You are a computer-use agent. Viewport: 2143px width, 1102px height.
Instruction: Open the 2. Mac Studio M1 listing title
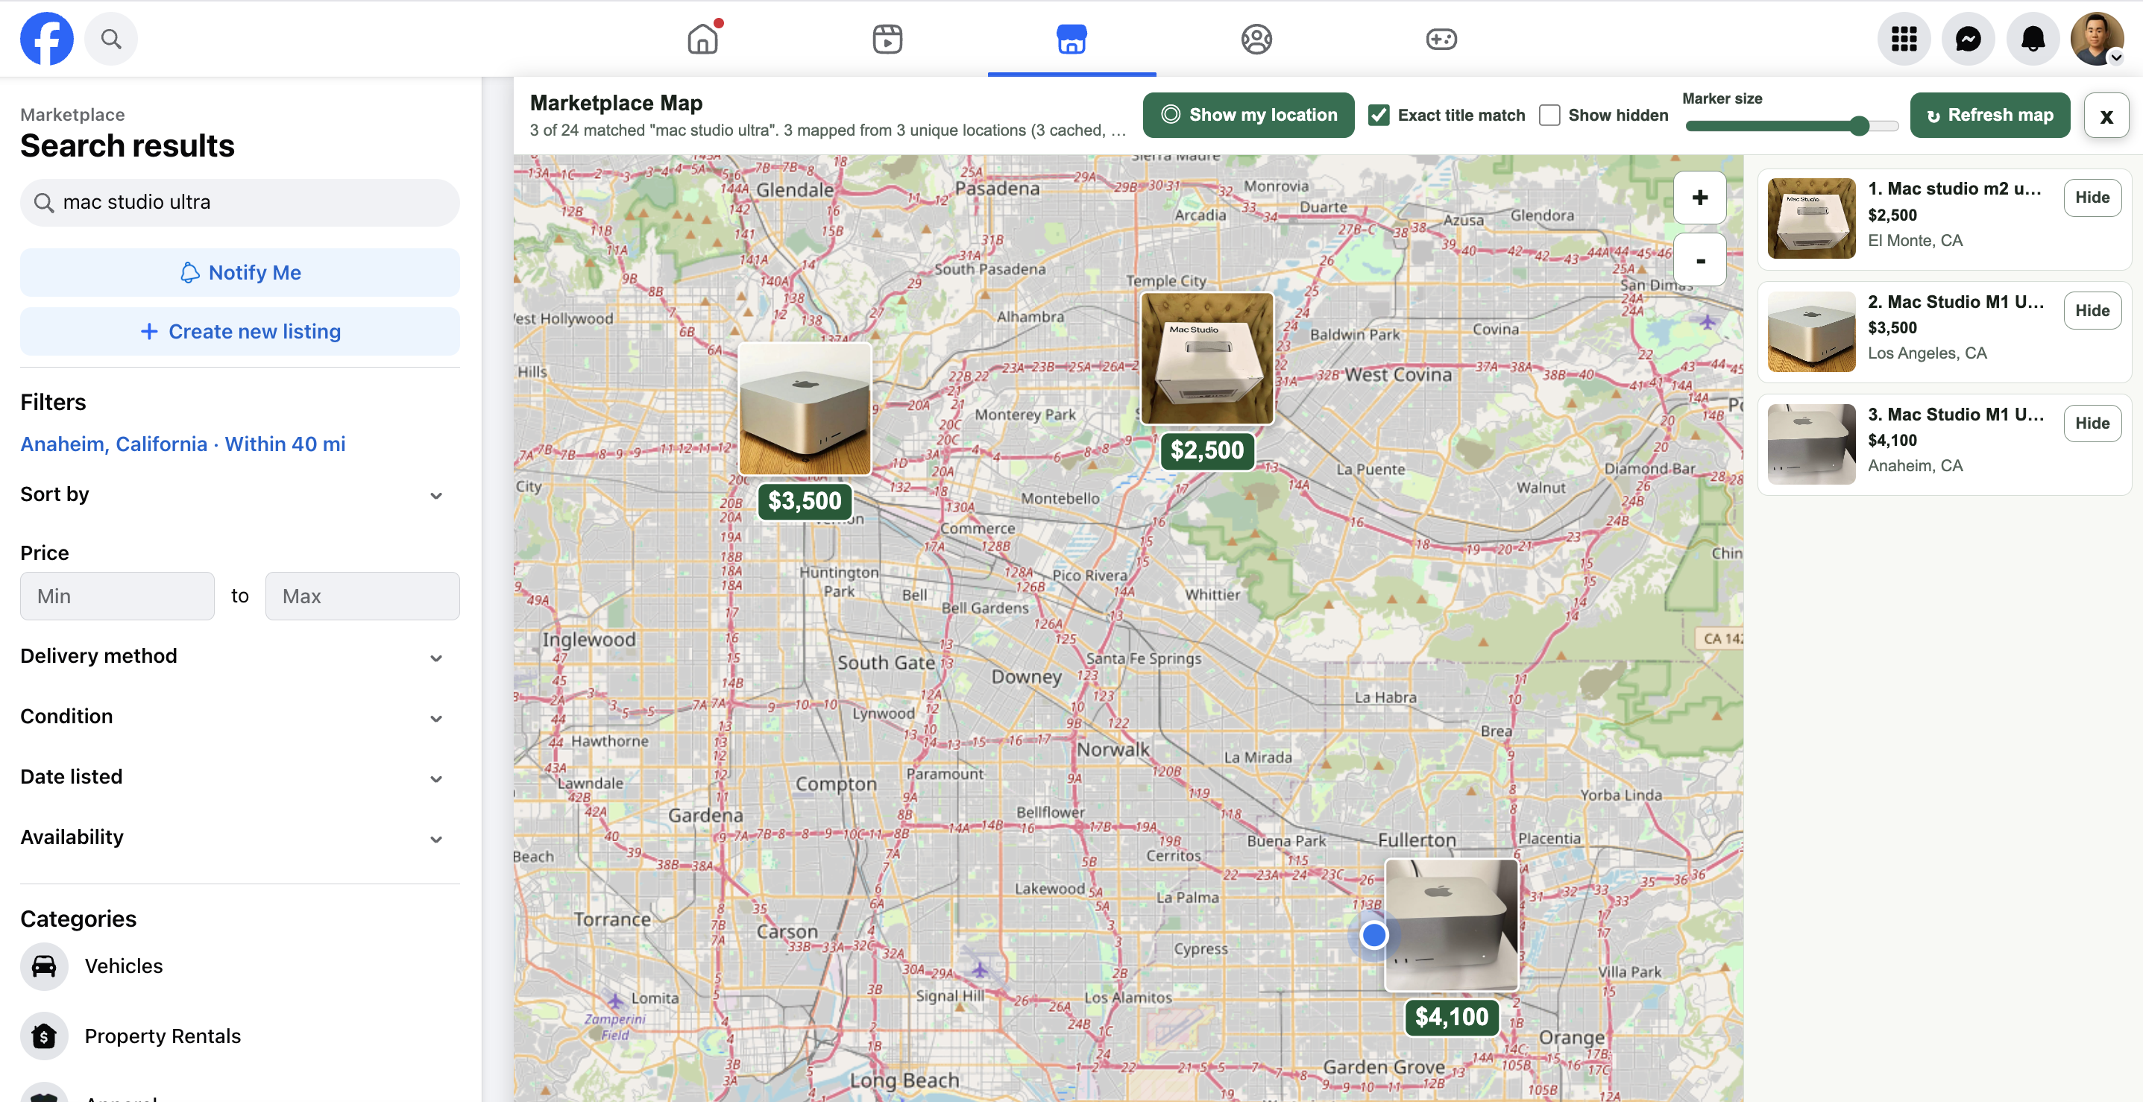[1955, 302]
